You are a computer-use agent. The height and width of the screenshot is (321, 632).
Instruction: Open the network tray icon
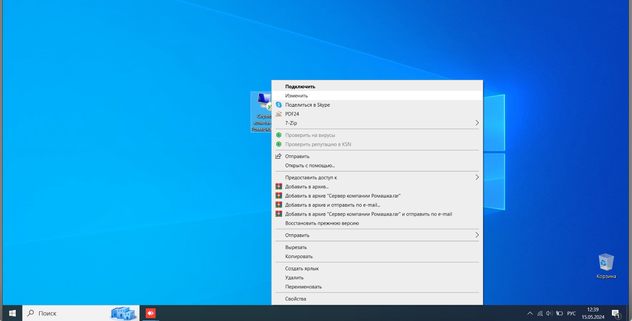tap(540, 313)
